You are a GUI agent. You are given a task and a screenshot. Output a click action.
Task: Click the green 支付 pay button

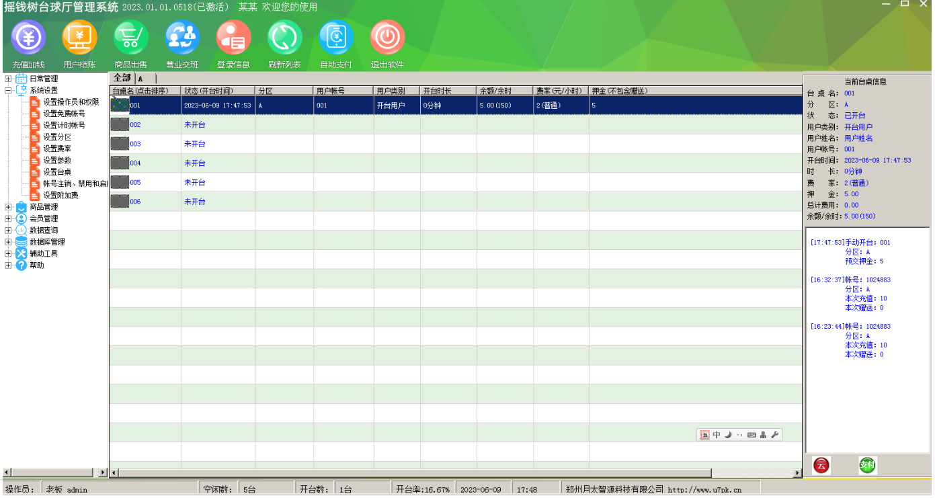coord(868,465)
